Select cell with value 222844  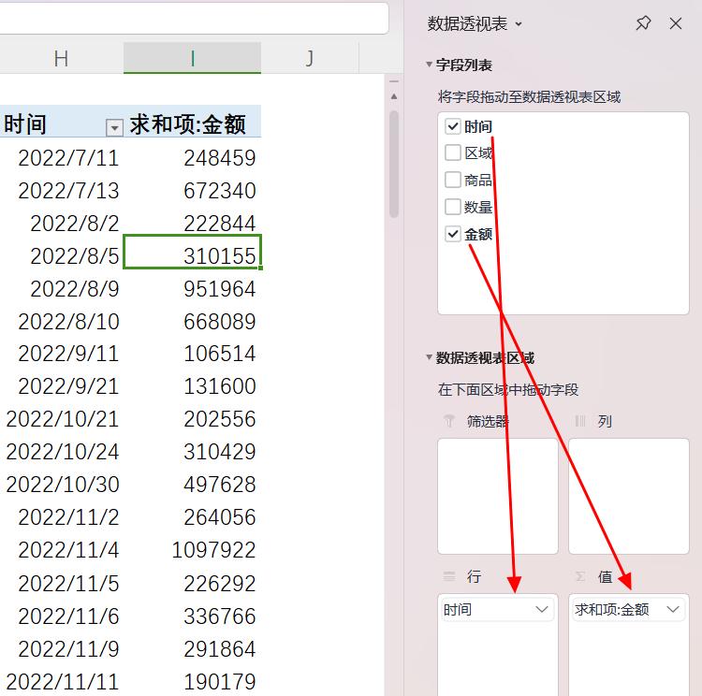[x=192, y=224]
